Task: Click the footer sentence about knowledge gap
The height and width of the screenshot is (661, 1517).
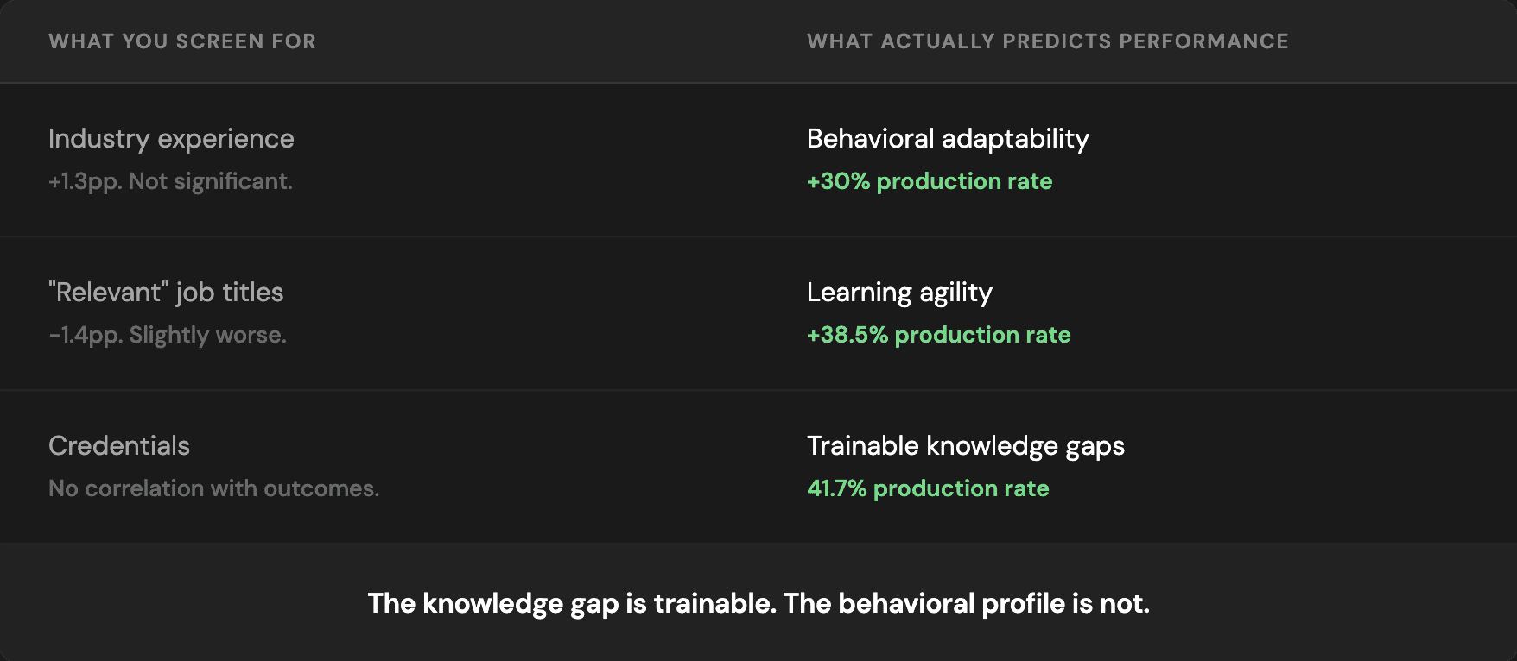Action: tap(758, 603)
